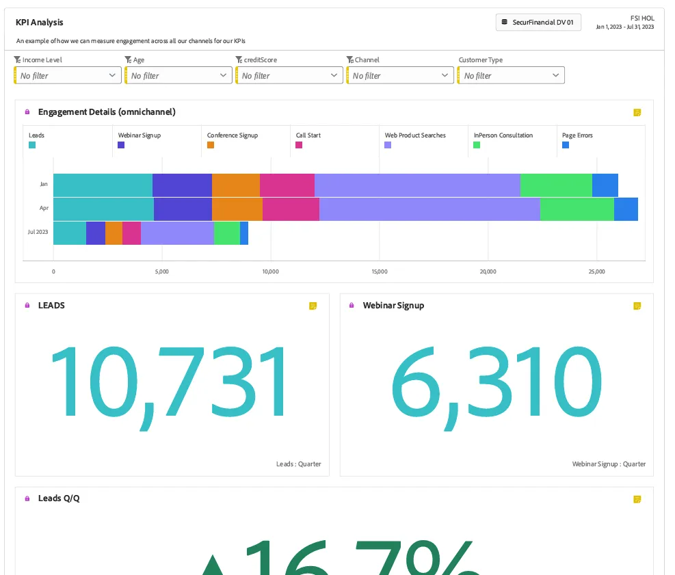Click the lock icon beside Engagement Details title
Viewport: 675px width, 575px height.
click(x=27, y=112)
